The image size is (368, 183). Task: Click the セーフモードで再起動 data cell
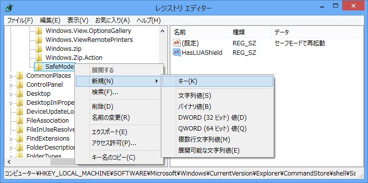click(x=300, y=43)
